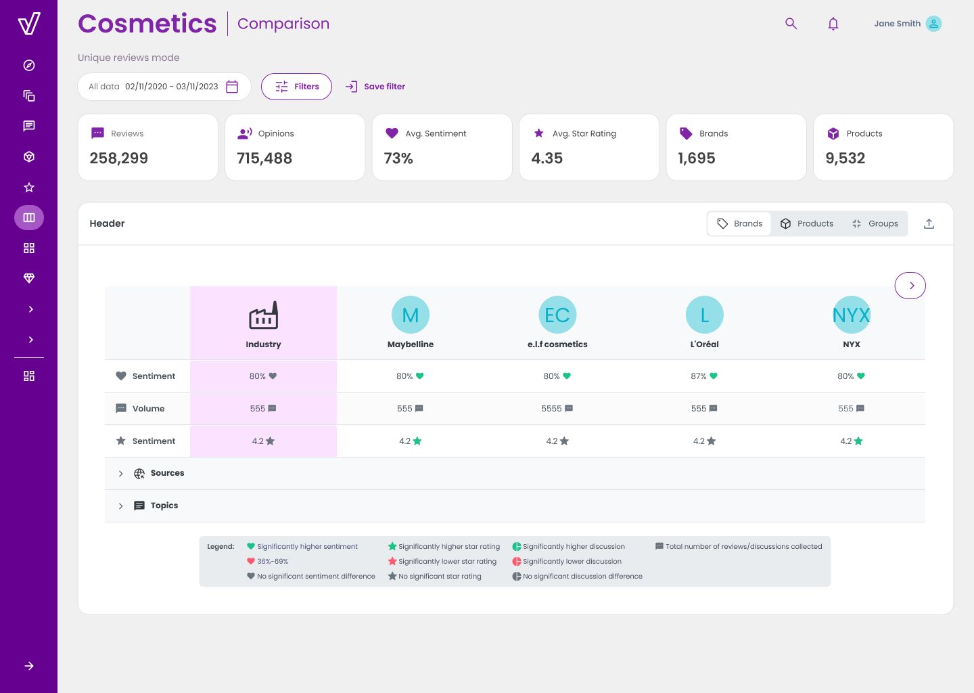The width and height of the screenshot is (974, 693).
Task: Click the Sentiment star row label
Action: point(145,441)
